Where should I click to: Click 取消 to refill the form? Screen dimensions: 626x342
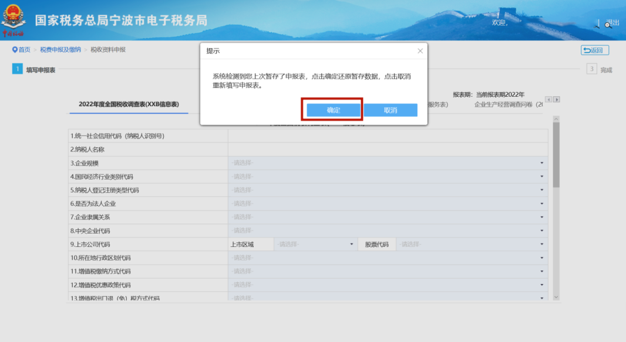(x=391, y=110)
